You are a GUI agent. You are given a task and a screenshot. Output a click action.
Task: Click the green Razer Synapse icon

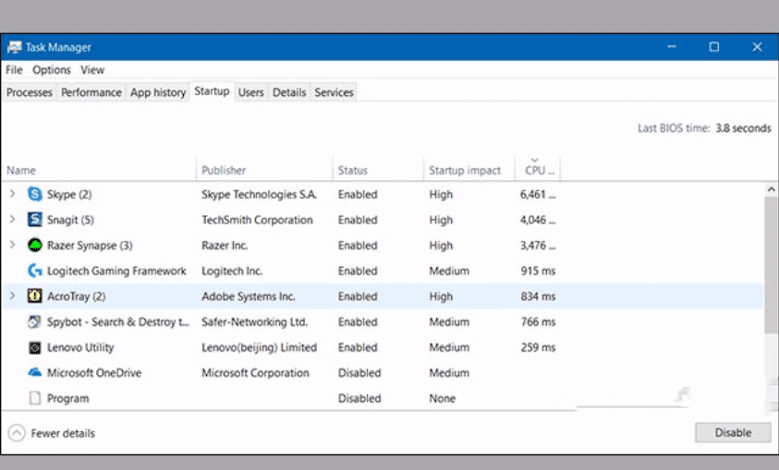click(x=35, y=245)
